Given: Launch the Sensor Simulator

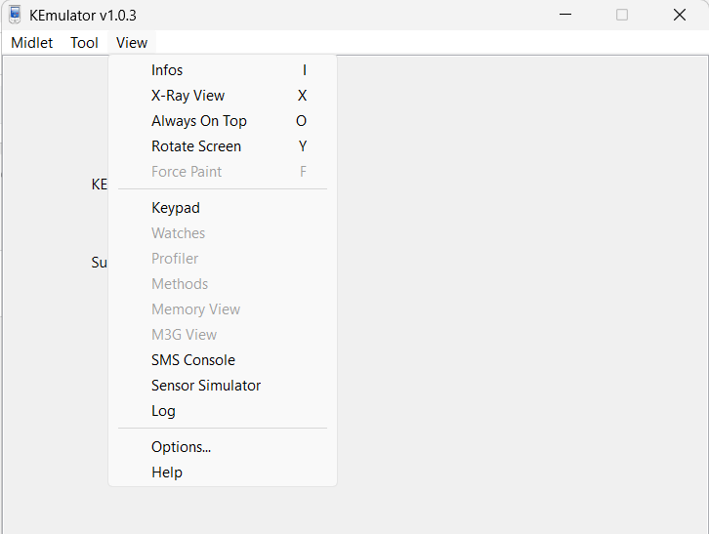Looking at the screenshot, I should tap(205, 386).
